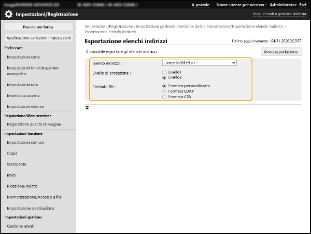Click the Riavvio periferica button
The width and height of the screenshot is (311, 234).
click(x=38, y=26)
